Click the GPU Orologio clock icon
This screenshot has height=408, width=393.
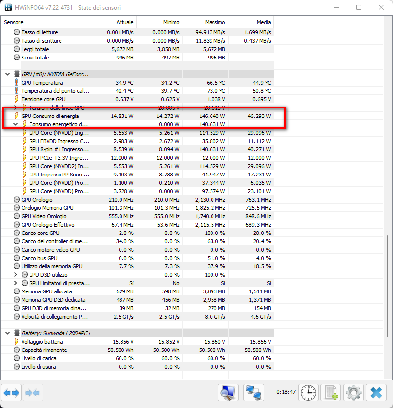pyautogui.click(x=17, y=200)
